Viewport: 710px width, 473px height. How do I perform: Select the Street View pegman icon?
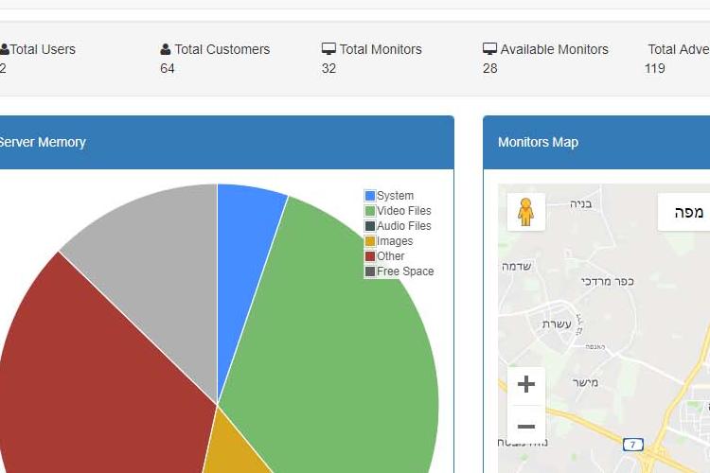pyautogui.click(x=525, y=212)
